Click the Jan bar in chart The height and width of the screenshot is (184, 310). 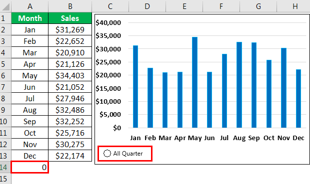pos(135,87)
